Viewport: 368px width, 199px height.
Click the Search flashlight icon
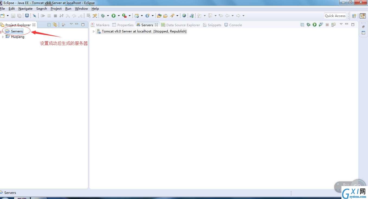point(172,16)
